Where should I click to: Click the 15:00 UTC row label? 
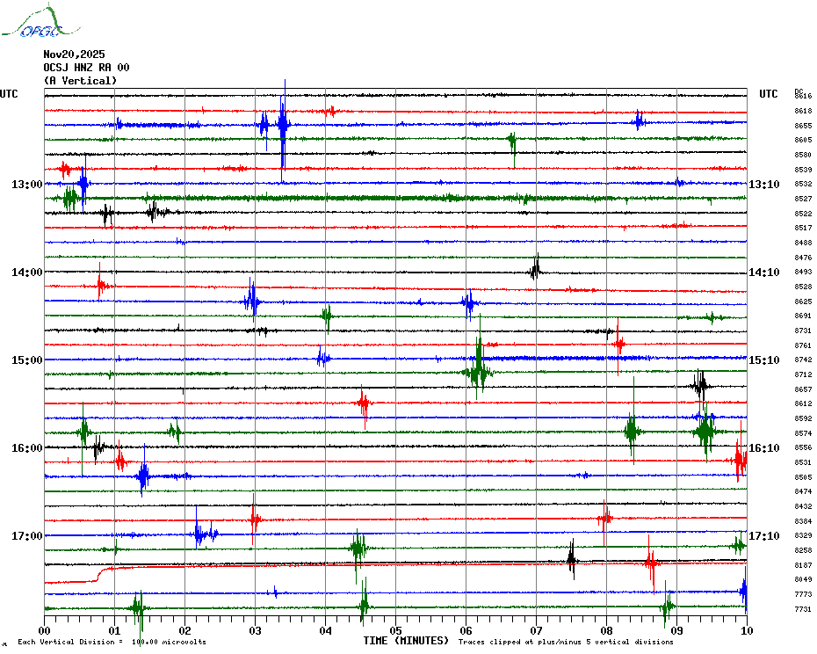pos(27,360)
